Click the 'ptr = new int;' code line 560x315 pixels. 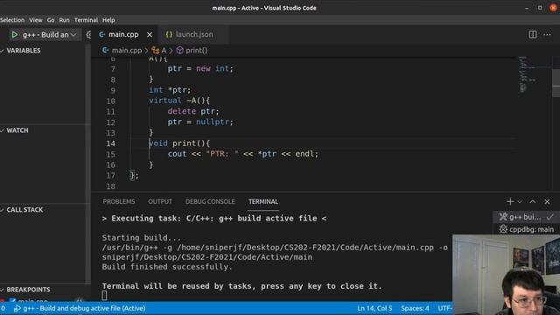(200, 68)
